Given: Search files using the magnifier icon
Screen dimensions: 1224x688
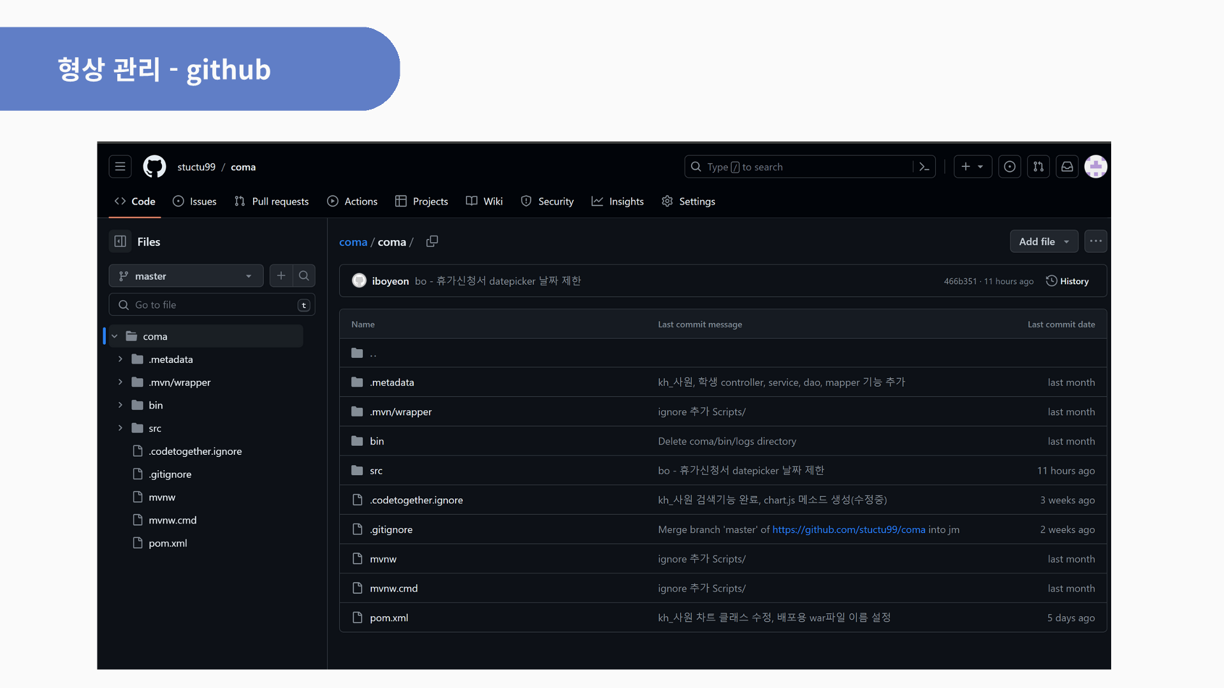Looking at the screenshot, I should [x=304, y=276].
